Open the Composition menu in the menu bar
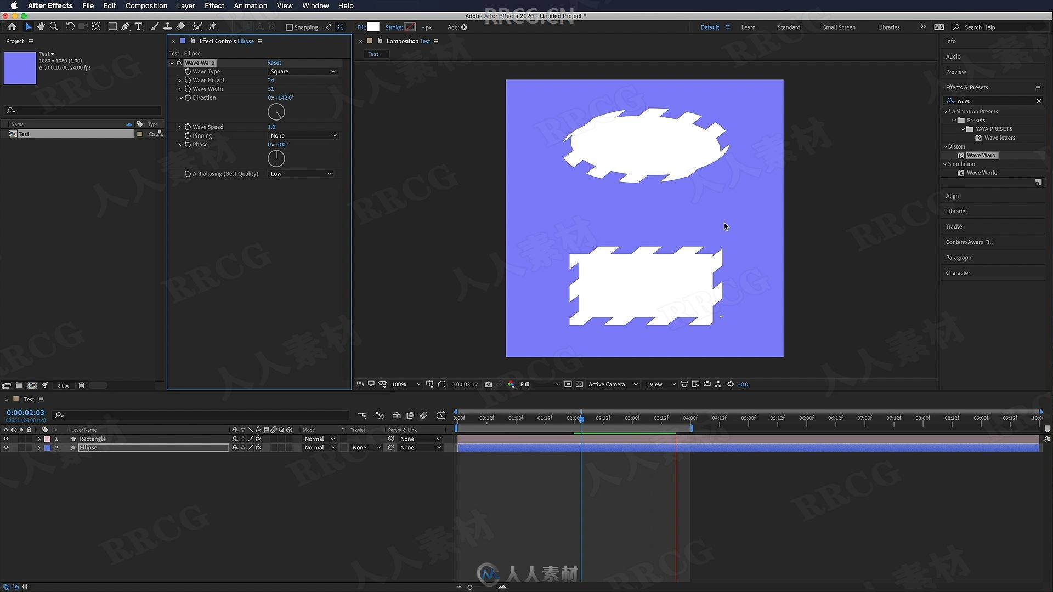This screenshot has width=1053, height=592. 145,6
